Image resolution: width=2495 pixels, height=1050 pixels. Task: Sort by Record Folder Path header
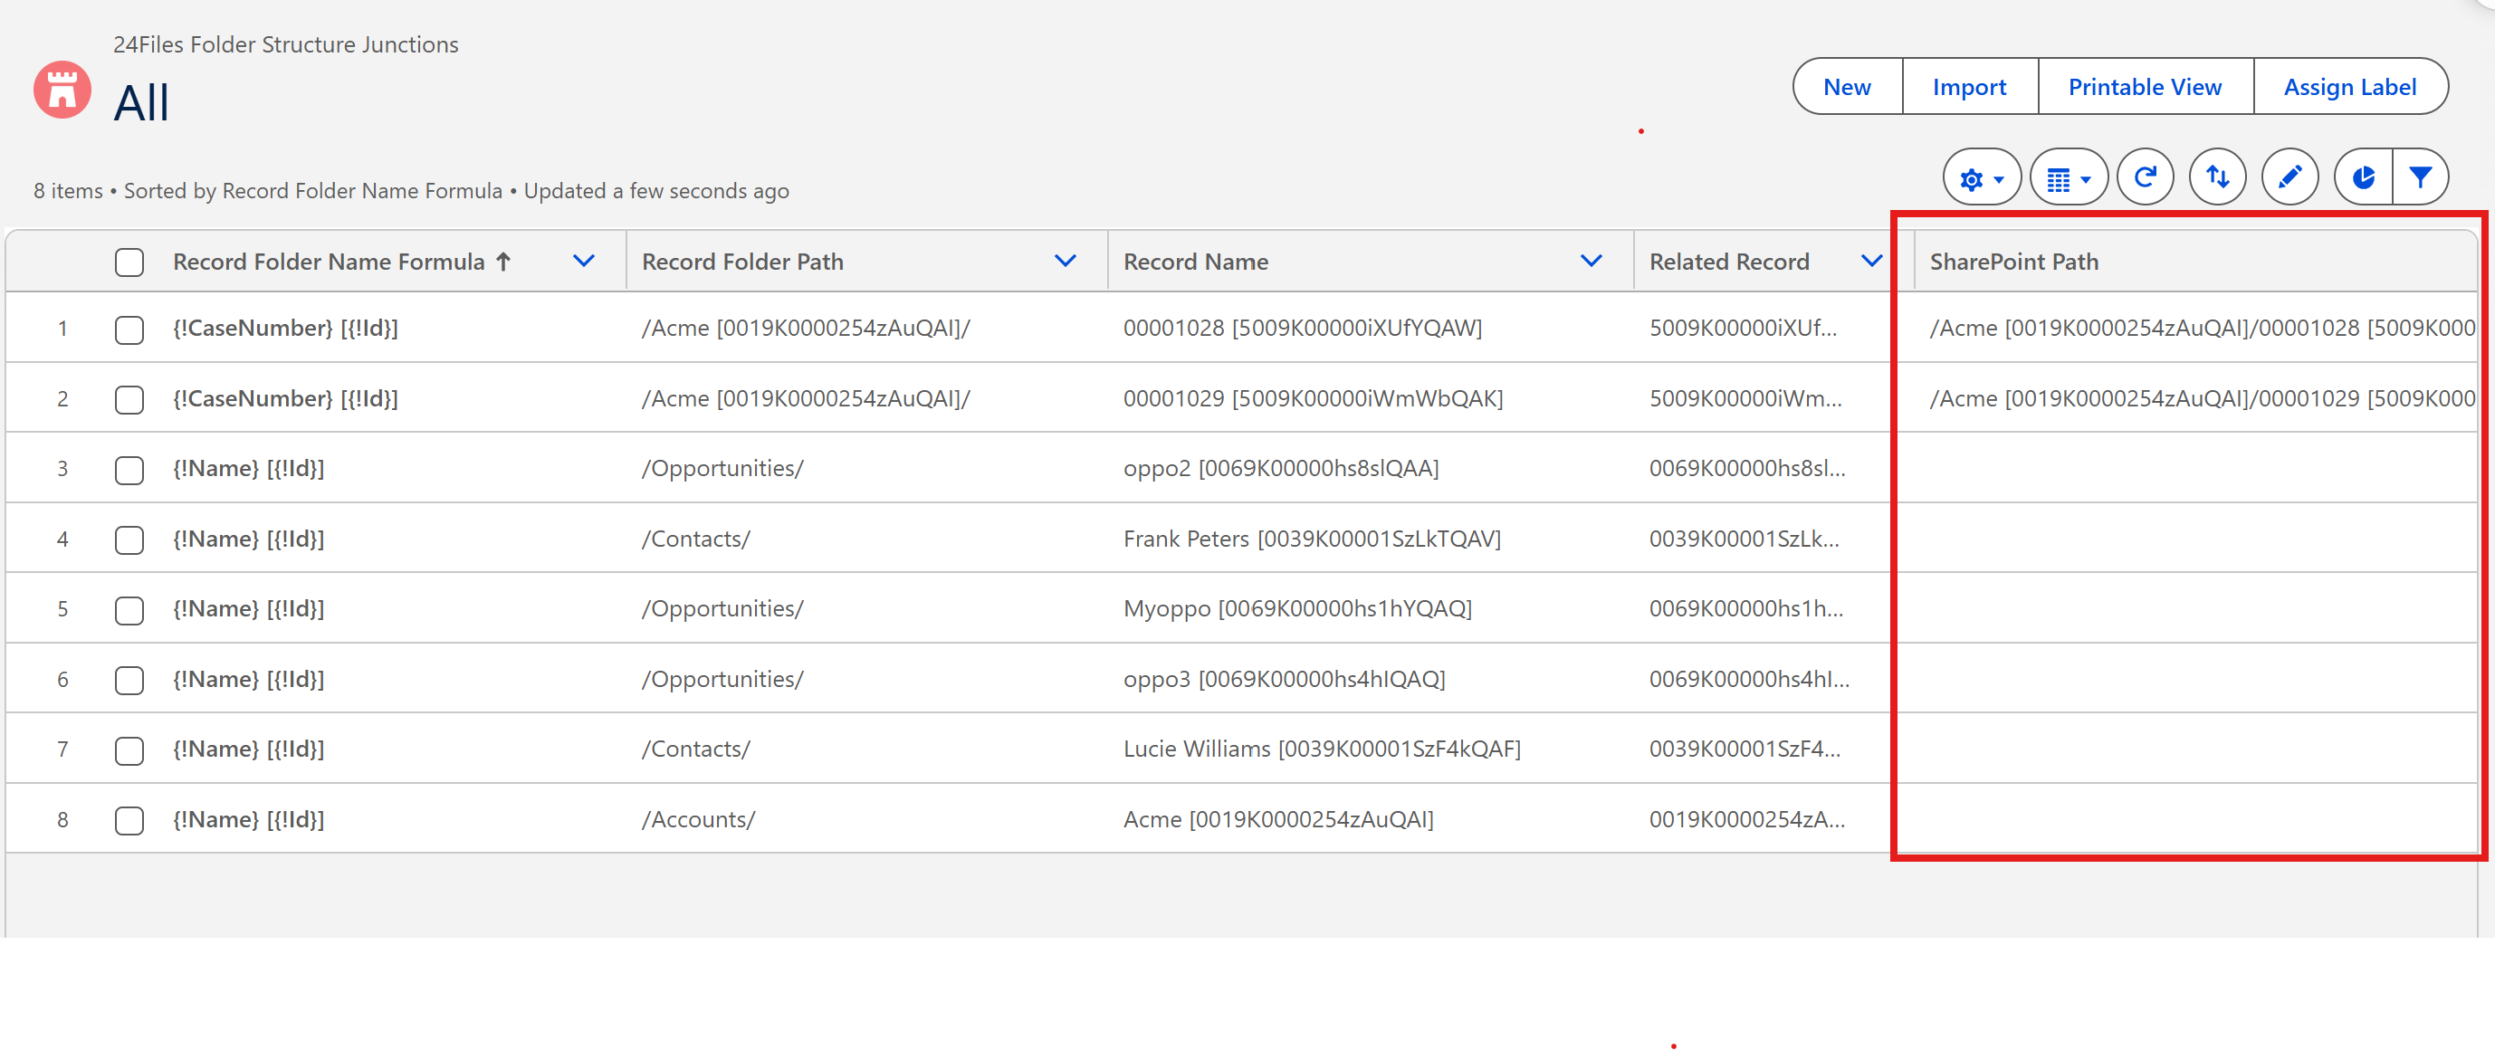click(x=742, y=262)
